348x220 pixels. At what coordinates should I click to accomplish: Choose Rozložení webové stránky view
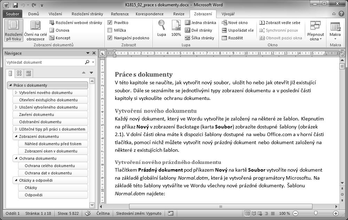(76, 23)
